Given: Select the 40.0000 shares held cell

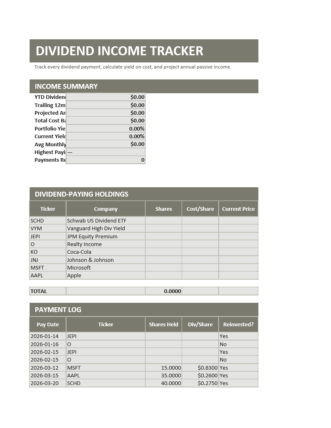Looking at the screenshot, I should (x=163, y=383).
